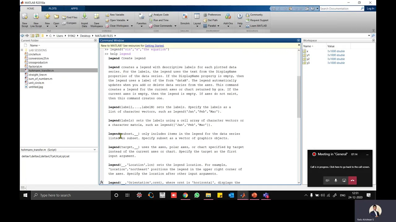
Task: Click the magnifier in the Search Documentation box
Action: (362, 9)
